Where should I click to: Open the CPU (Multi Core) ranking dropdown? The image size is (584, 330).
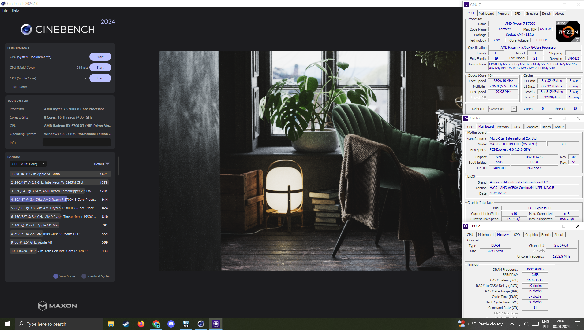click(28, 164)
